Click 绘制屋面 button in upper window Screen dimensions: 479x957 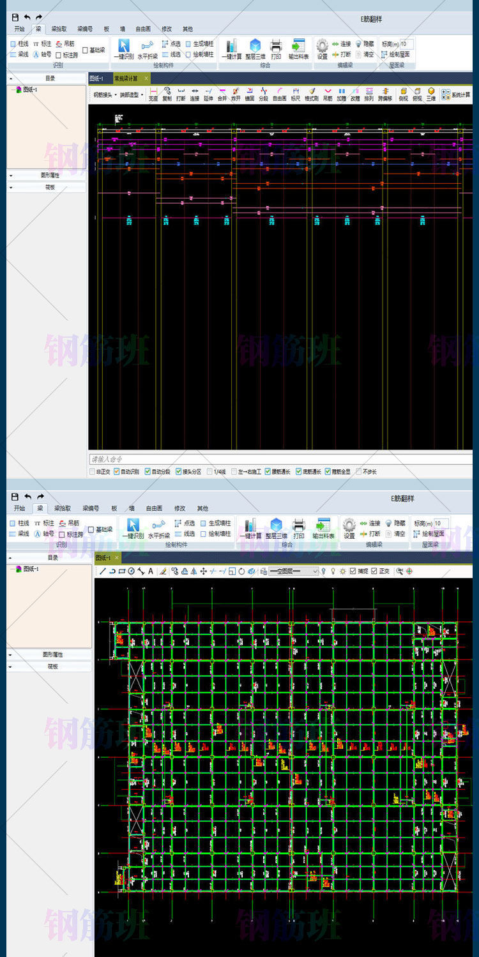[x=396, y=54]
